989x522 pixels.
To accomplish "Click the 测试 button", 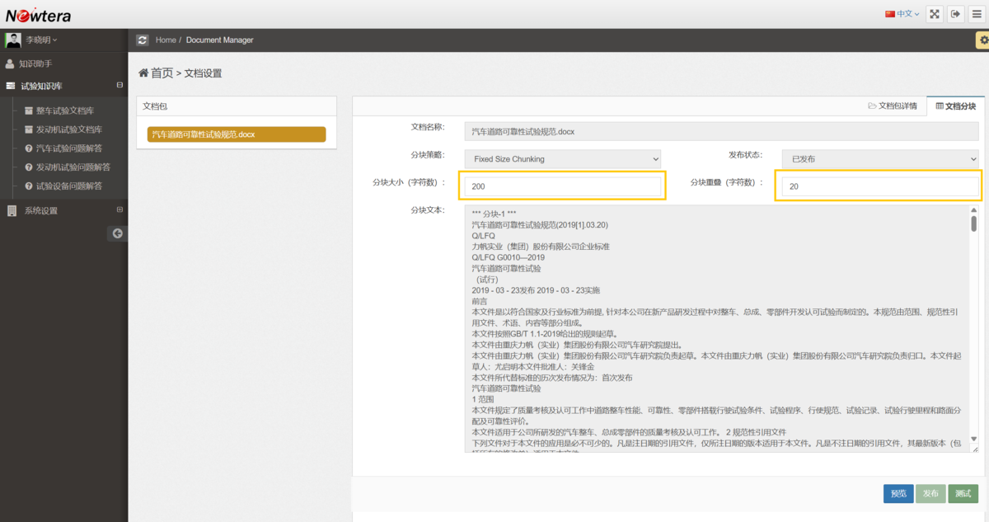I will 963,493.
